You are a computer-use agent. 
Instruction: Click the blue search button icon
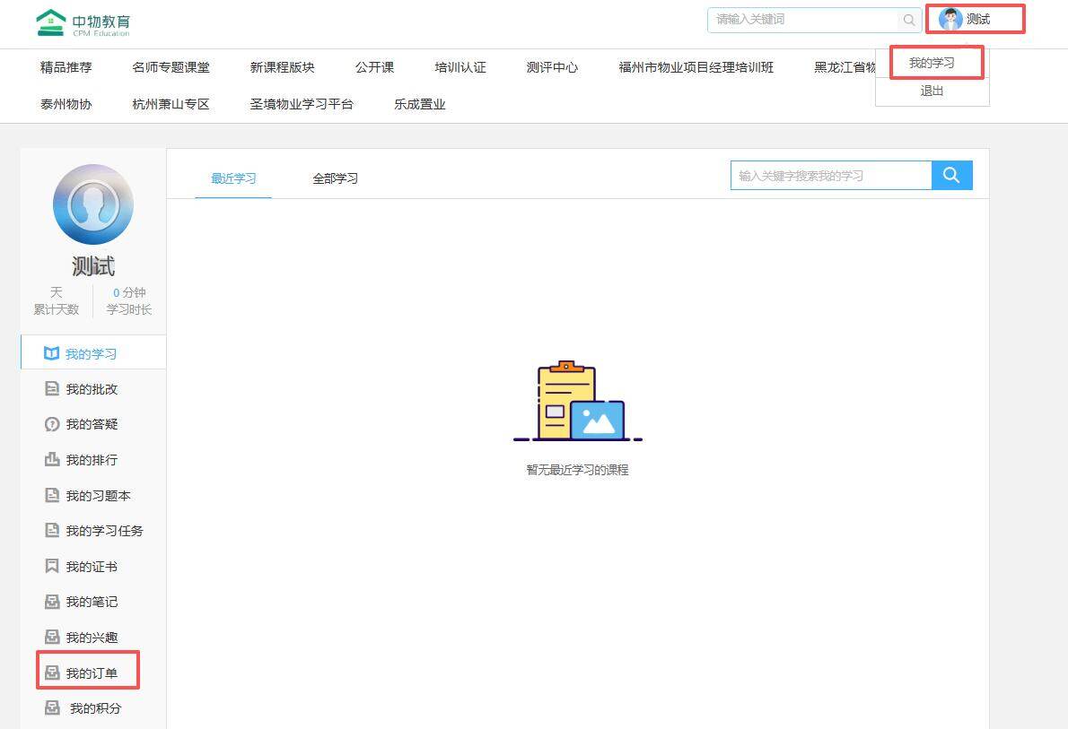(x=951, y=176)
